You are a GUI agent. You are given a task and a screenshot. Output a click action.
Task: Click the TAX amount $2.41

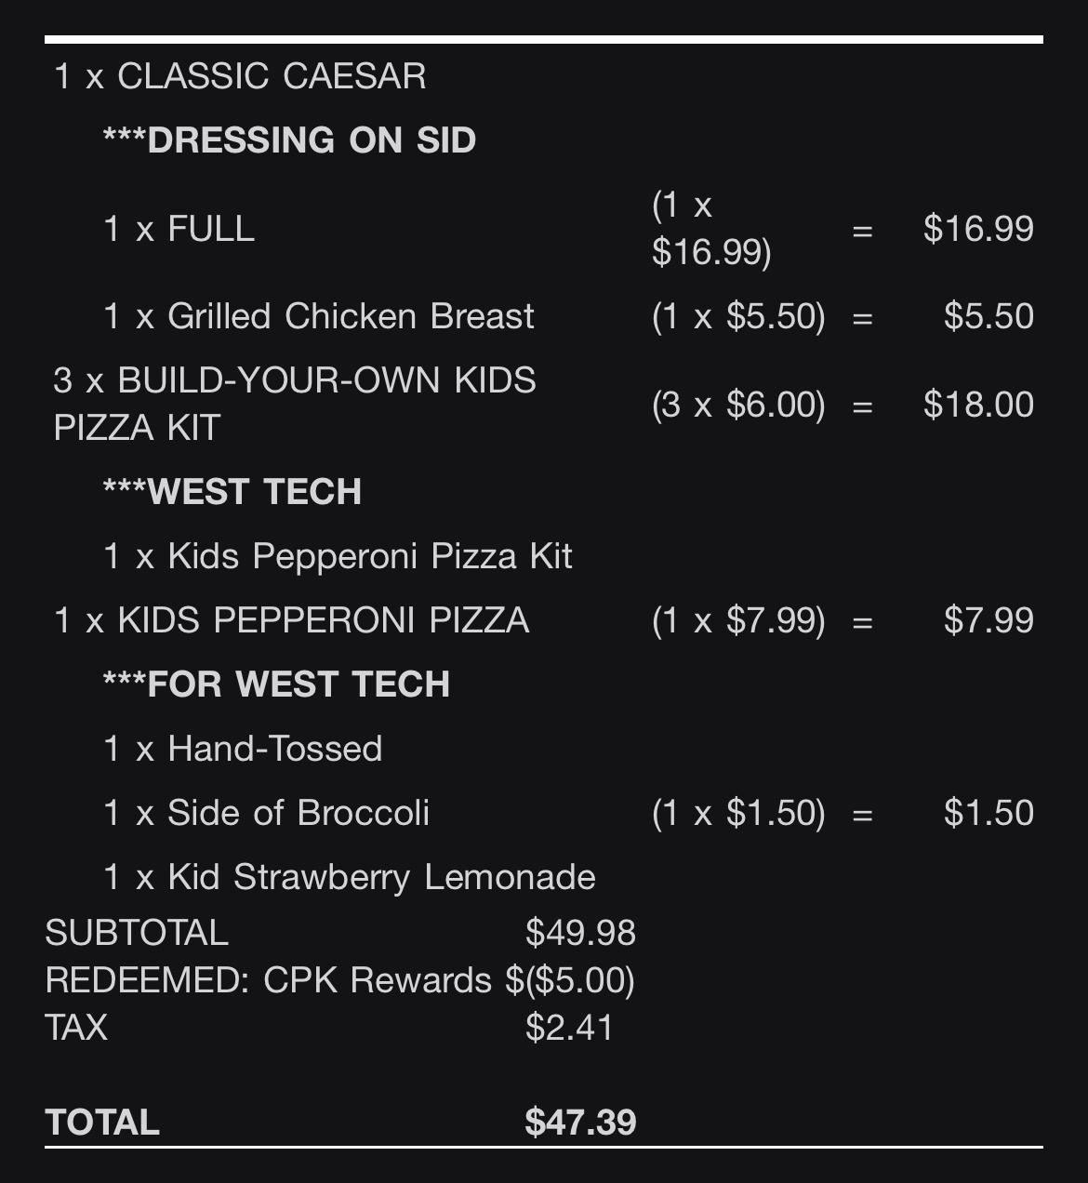pos(569,1028)
